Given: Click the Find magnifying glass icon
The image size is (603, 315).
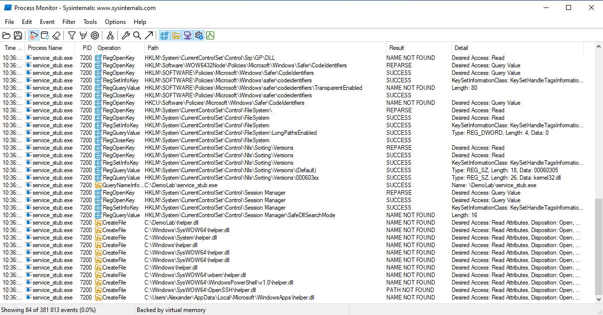Looking at the screenshot, I should [137, 35].
